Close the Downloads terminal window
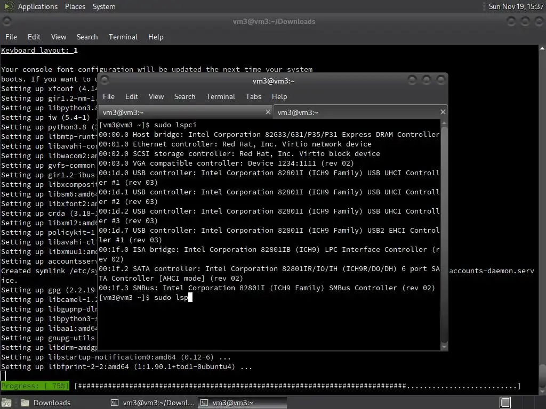The height and width of the screenshot is (409, 546). click(539, 21)
